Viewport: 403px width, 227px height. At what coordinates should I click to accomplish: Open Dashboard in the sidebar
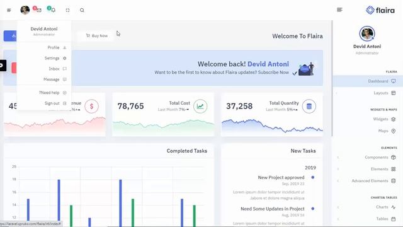click(368, 81)
